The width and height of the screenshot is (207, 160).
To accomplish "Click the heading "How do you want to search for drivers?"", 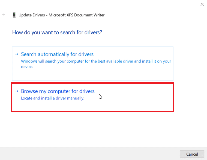I will point(57,33).
